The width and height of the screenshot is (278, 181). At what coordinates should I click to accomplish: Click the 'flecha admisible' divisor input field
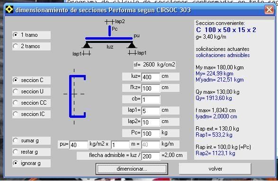[151, 156]
